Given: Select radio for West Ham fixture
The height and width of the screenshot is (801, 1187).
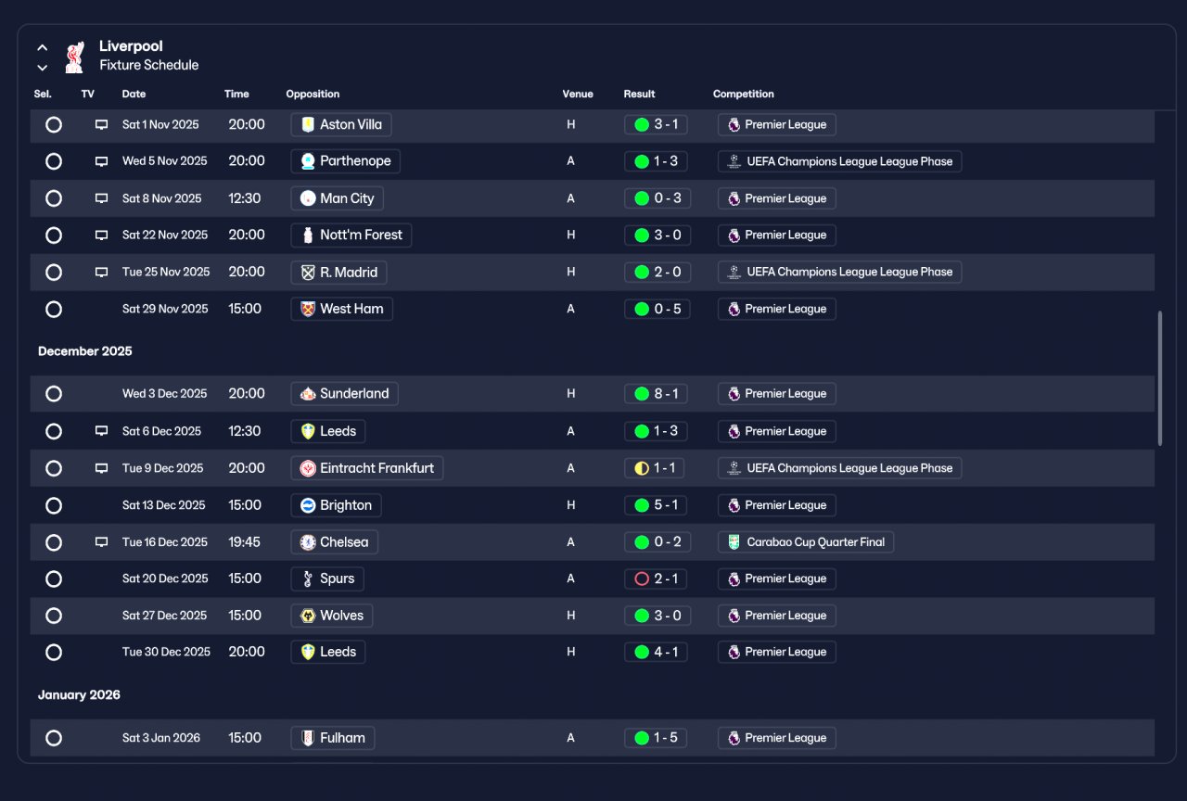Looking at the screenshot, I should [x=54, y=309].
